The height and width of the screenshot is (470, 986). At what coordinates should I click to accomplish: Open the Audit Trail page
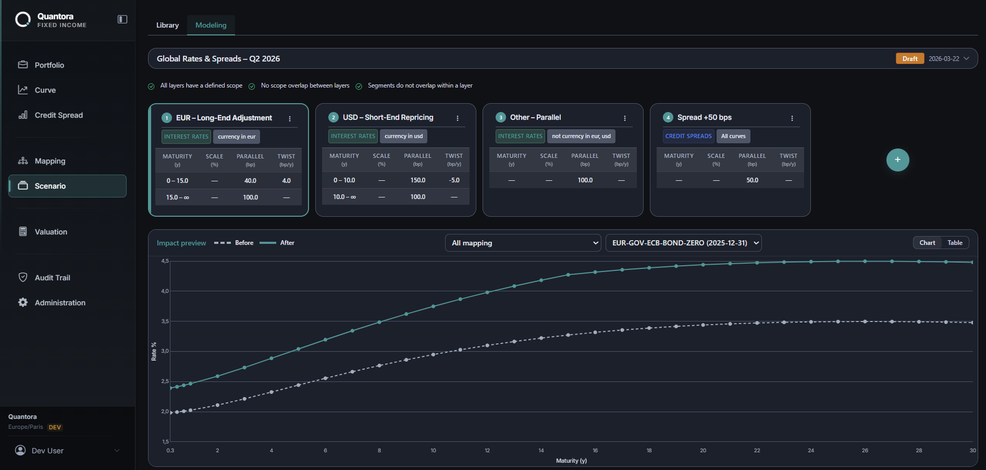[x=52, y=278]
